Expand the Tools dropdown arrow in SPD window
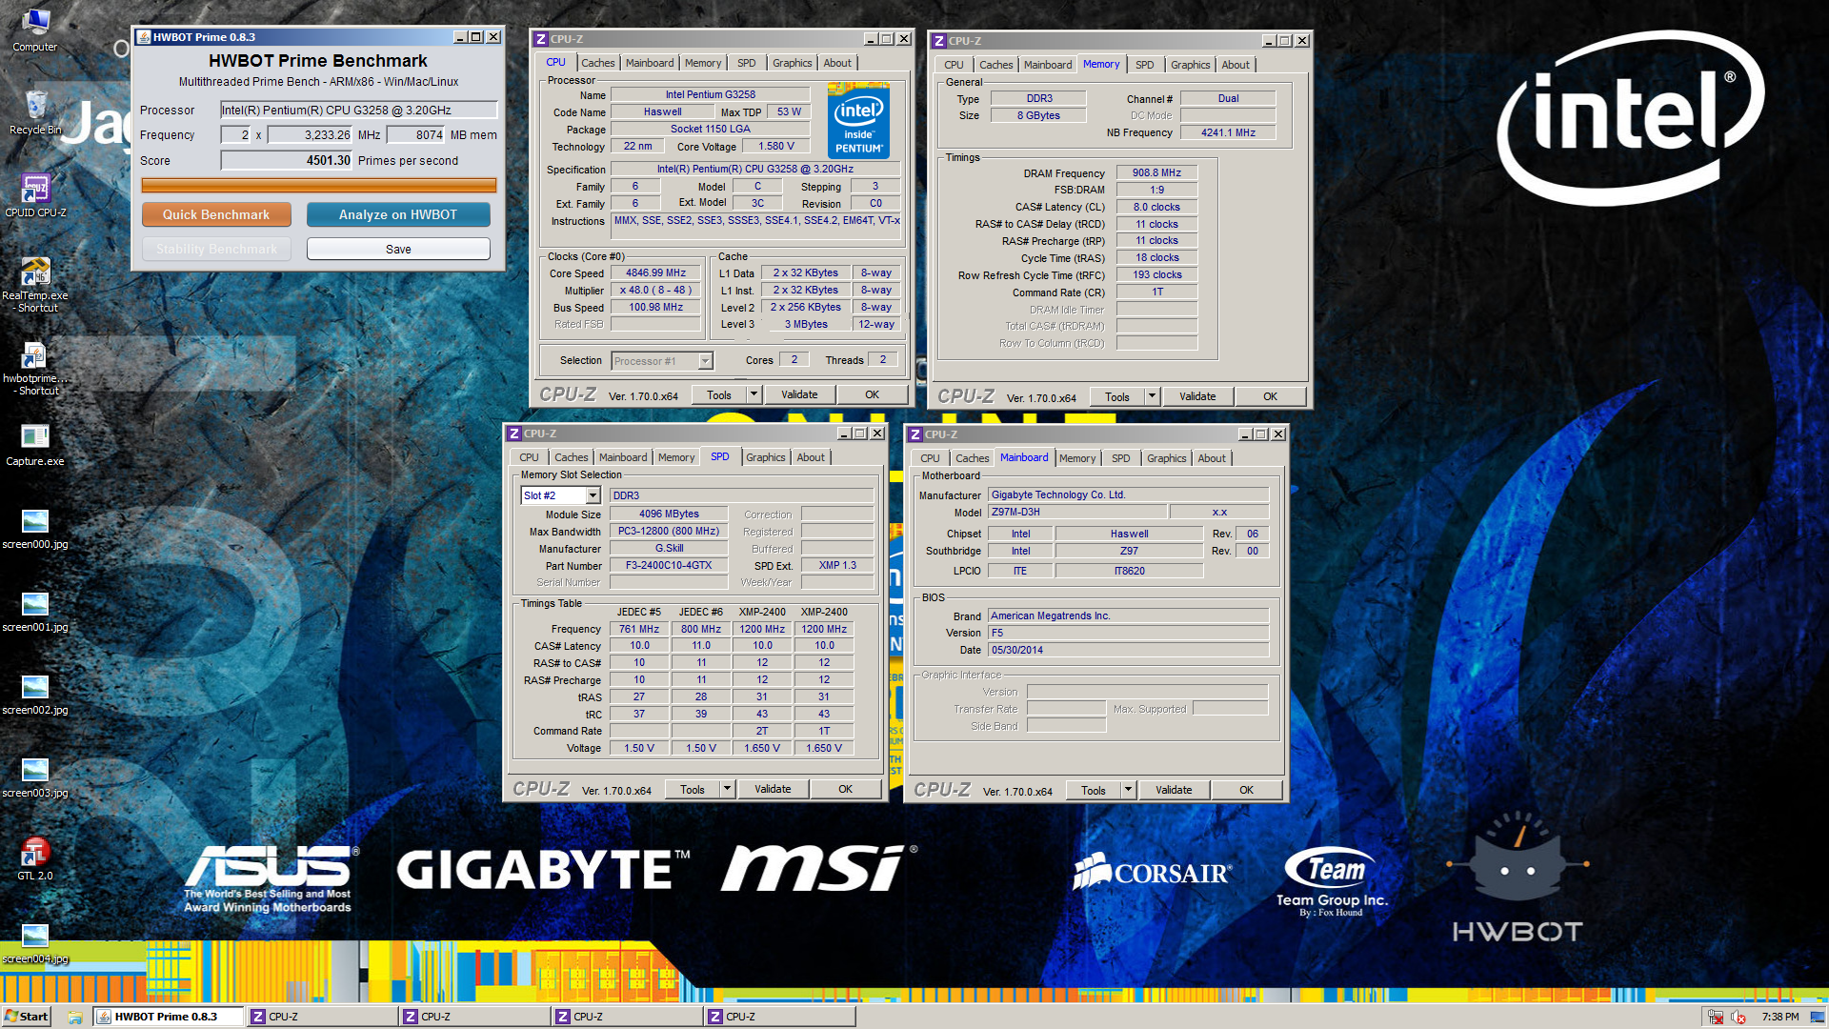This screenshot has width=1829, height=1029. [x=727, y=789]
